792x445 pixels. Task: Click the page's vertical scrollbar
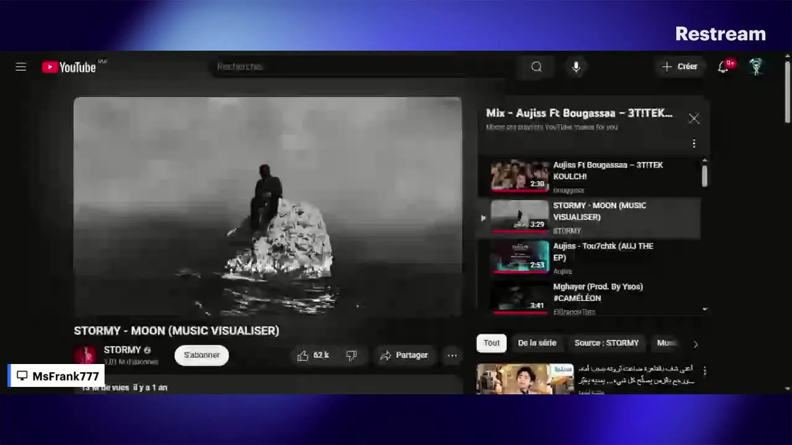(x=787, y=93)
